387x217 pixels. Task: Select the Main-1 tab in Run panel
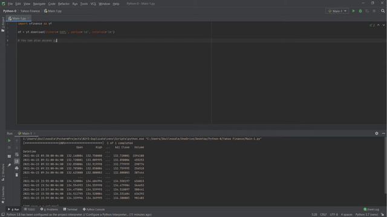[26, 133]
